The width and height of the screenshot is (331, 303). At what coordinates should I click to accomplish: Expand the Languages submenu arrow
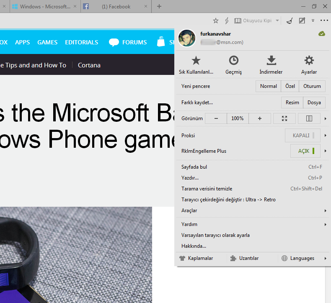pyautogui.click(x=326, y=258)
